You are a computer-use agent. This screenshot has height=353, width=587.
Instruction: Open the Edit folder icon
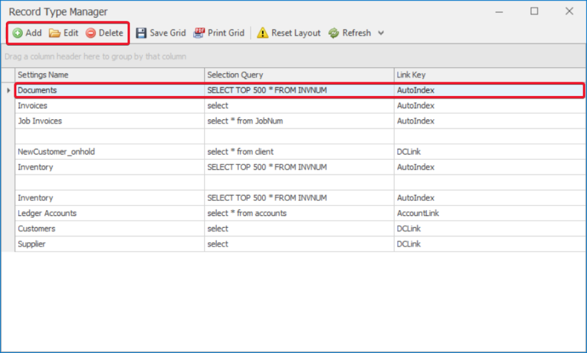(x=55, y=33)
